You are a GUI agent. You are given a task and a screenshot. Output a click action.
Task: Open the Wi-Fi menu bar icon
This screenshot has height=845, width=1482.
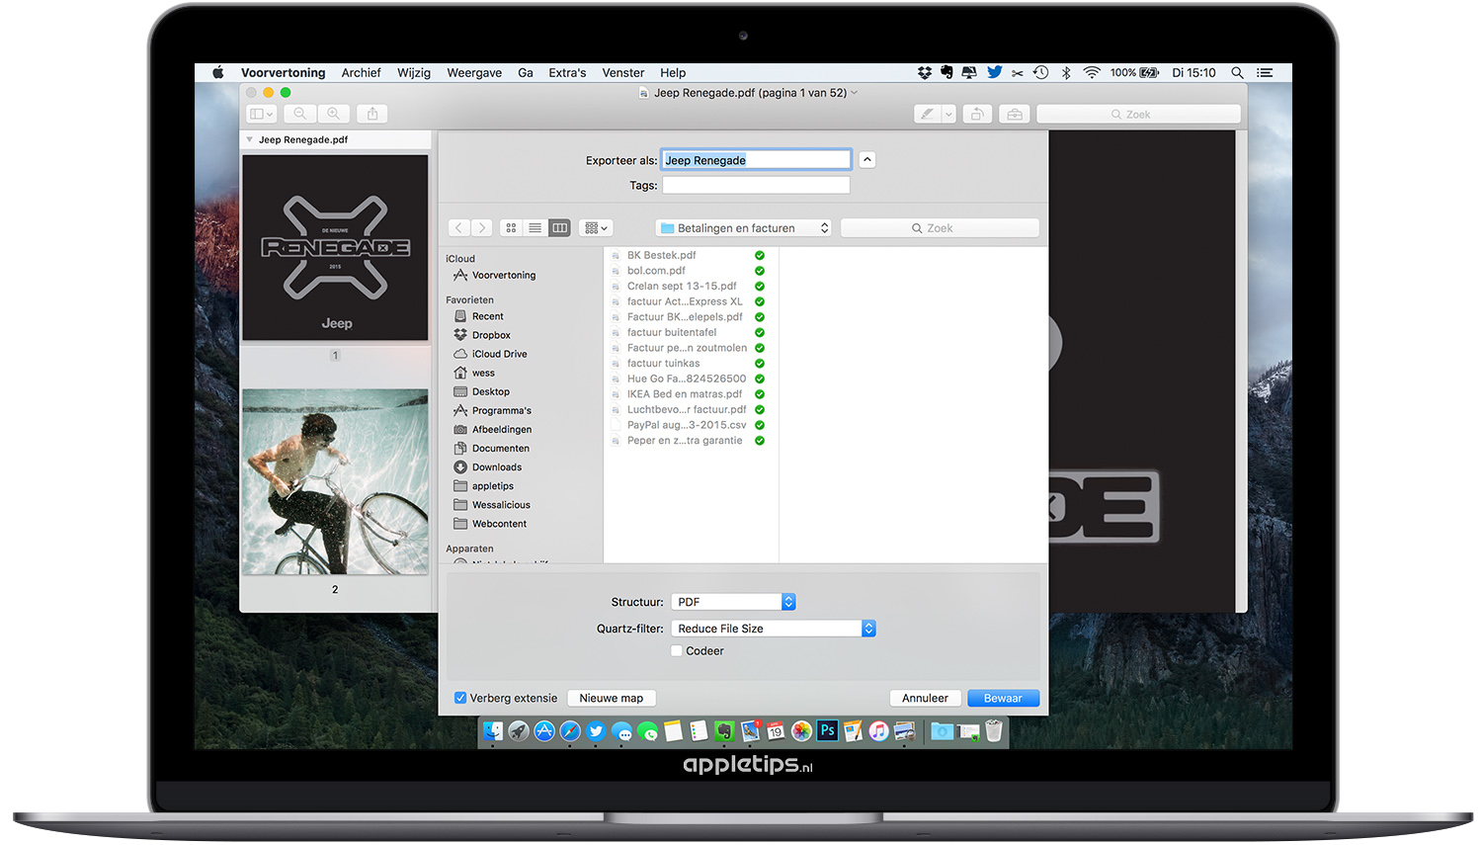point(1092,73)
